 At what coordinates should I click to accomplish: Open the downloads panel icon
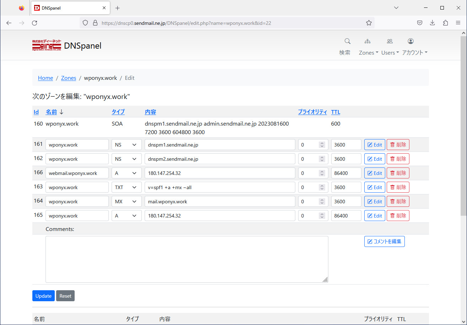[x=433, y=23]
